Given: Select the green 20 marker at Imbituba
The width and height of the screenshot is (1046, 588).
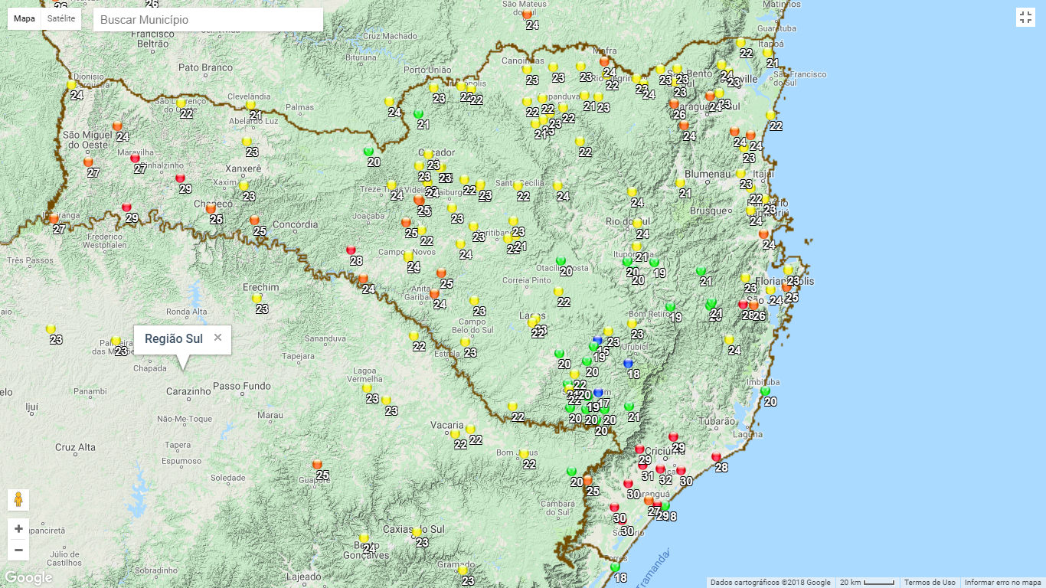Looking at the screenshot, I should tap(765, 391).
